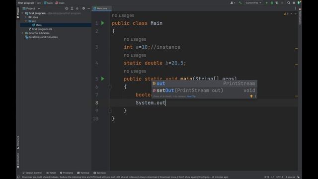Expand the .idea folder
This screenshot has width=318, height=179.
26,17
